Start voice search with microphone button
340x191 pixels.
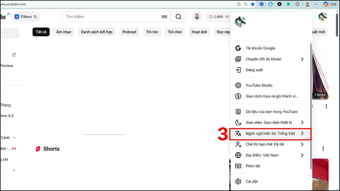coord(197,17)
